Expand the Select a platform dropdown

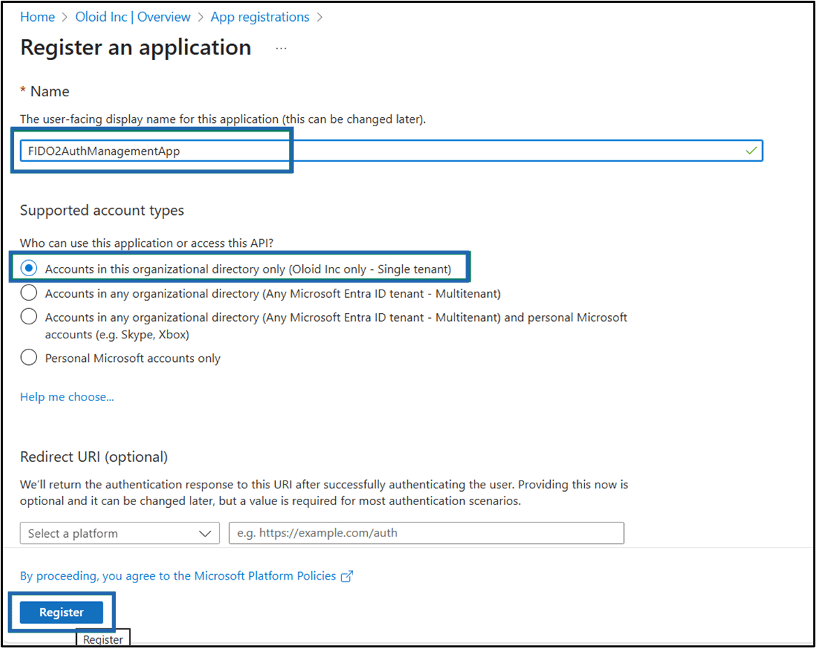tap(119, 533)
